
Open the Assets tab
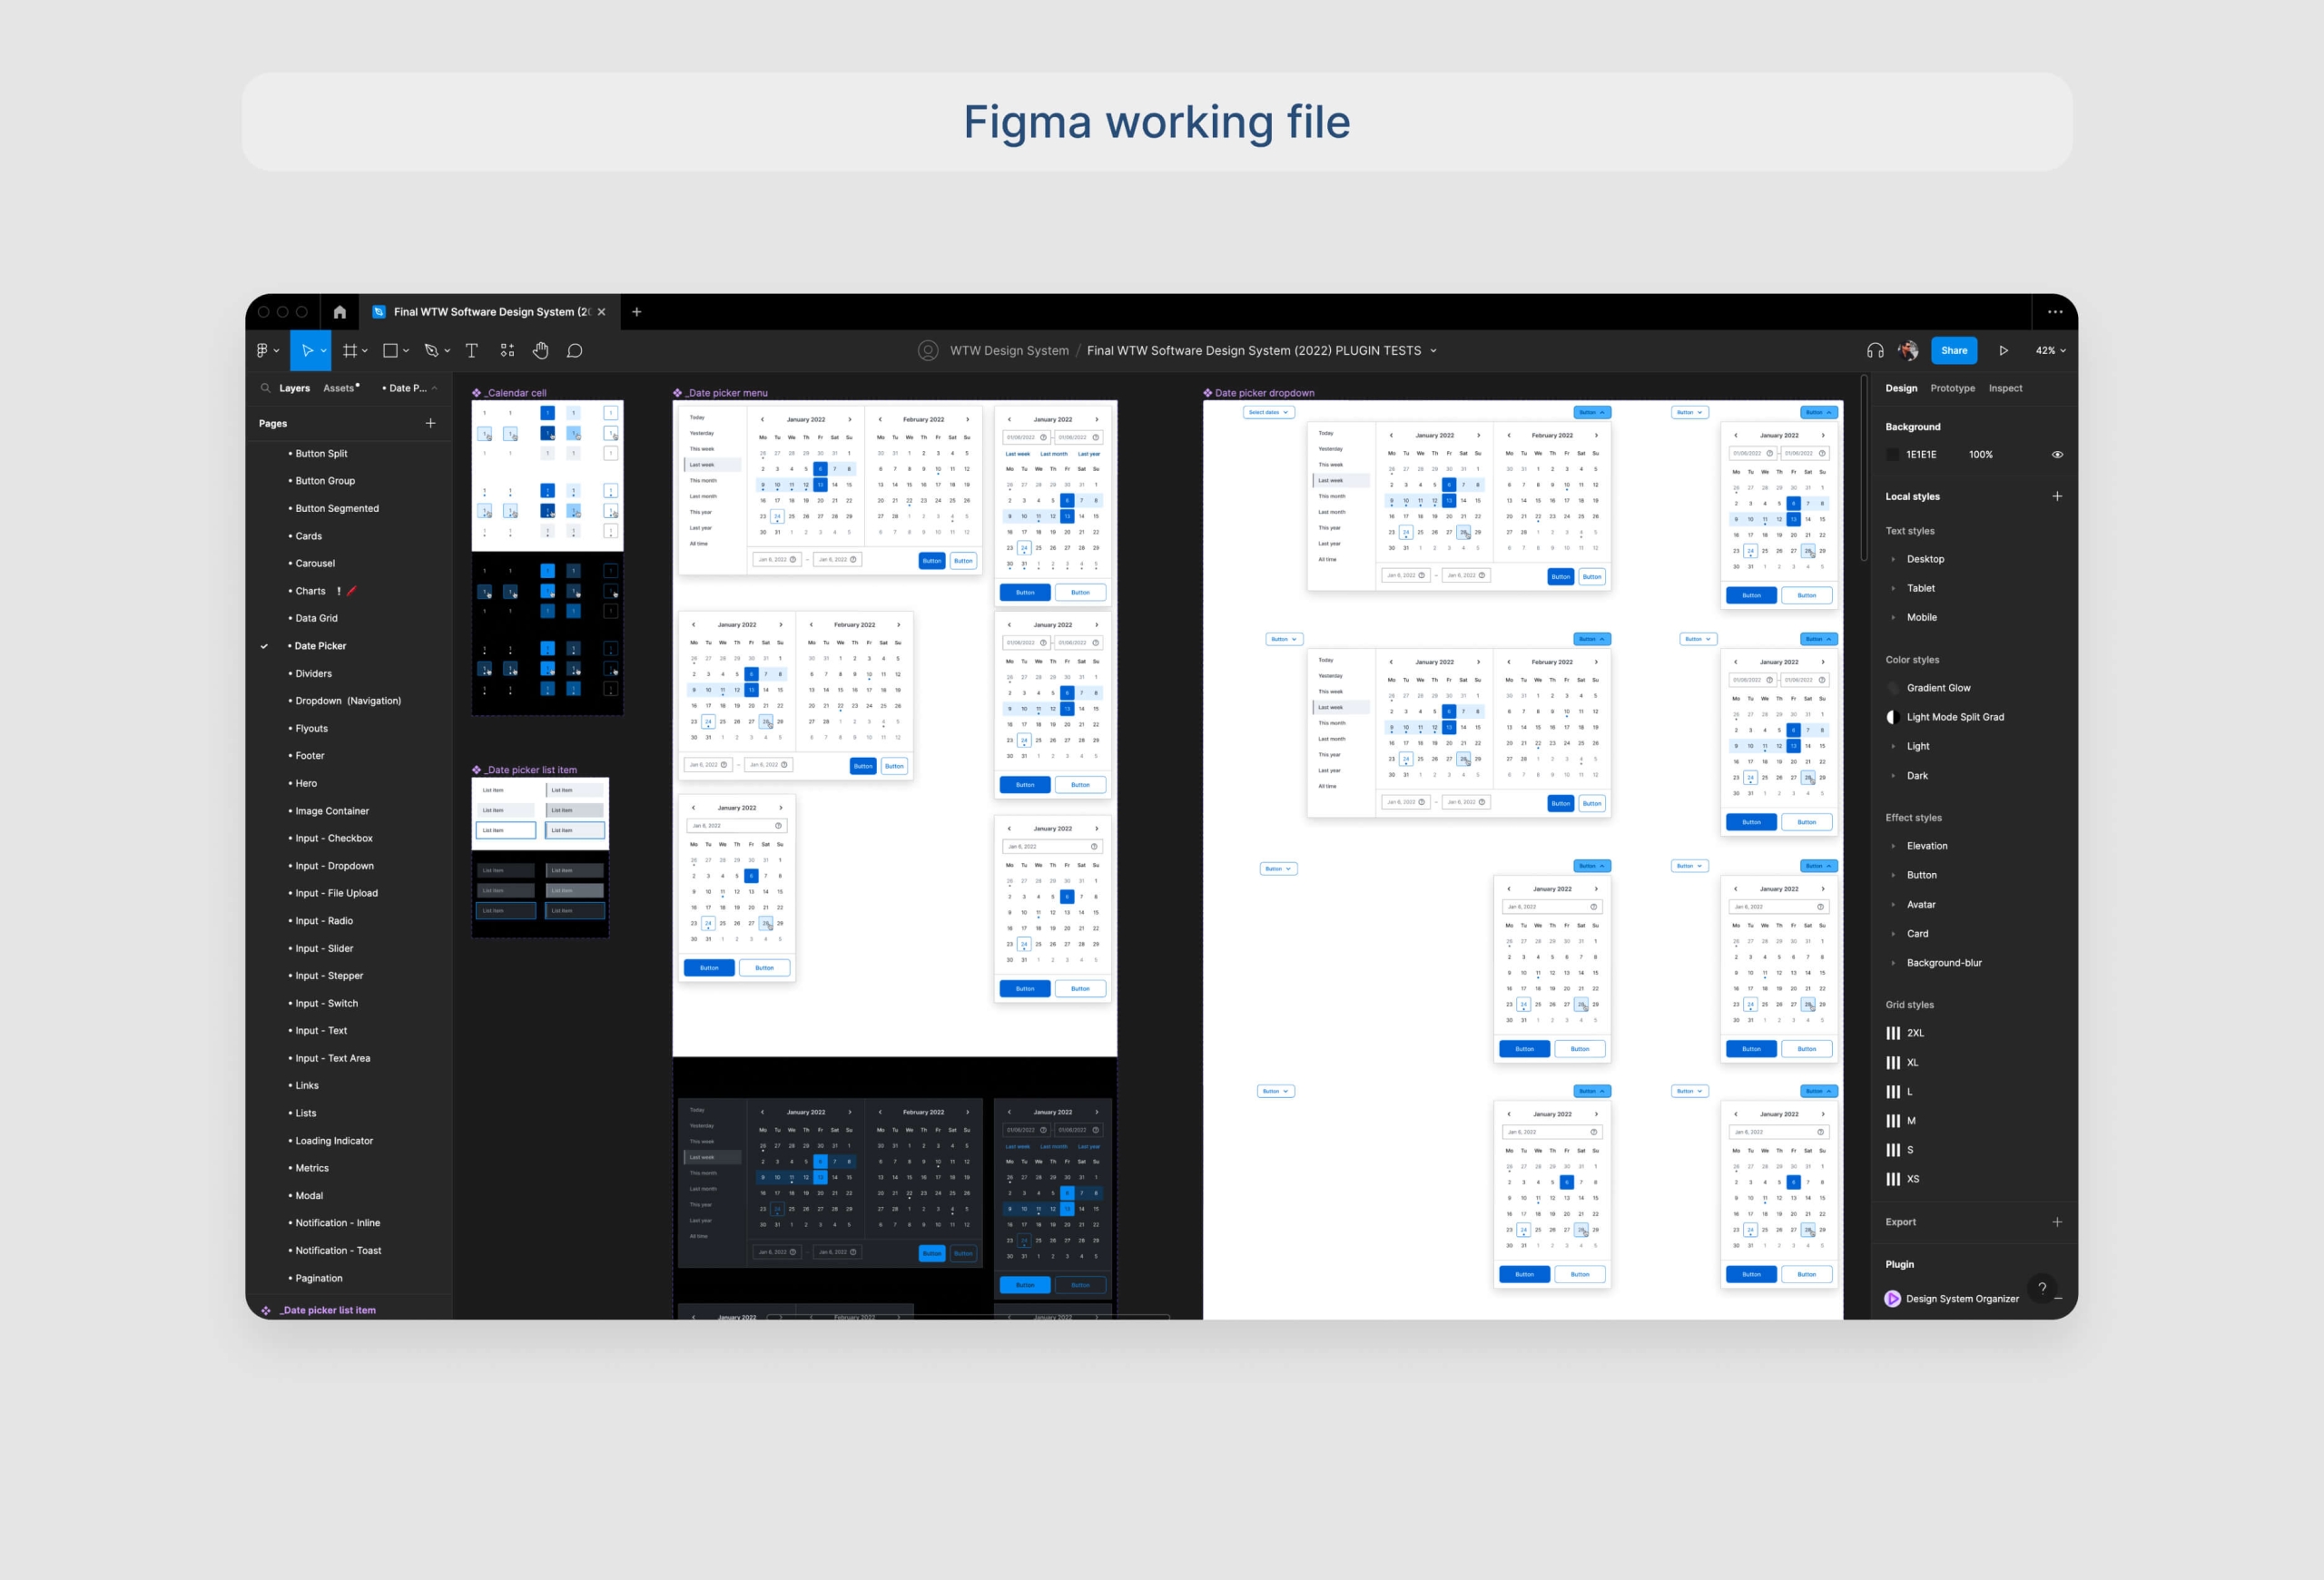(339, 388)
